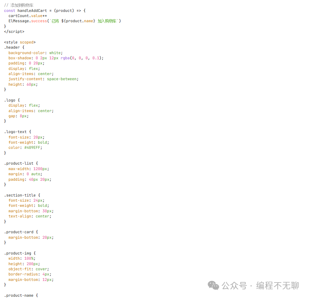Click the ".logo-text {" selector line
The image size is (309, 298).
click(x=17, y=132)
